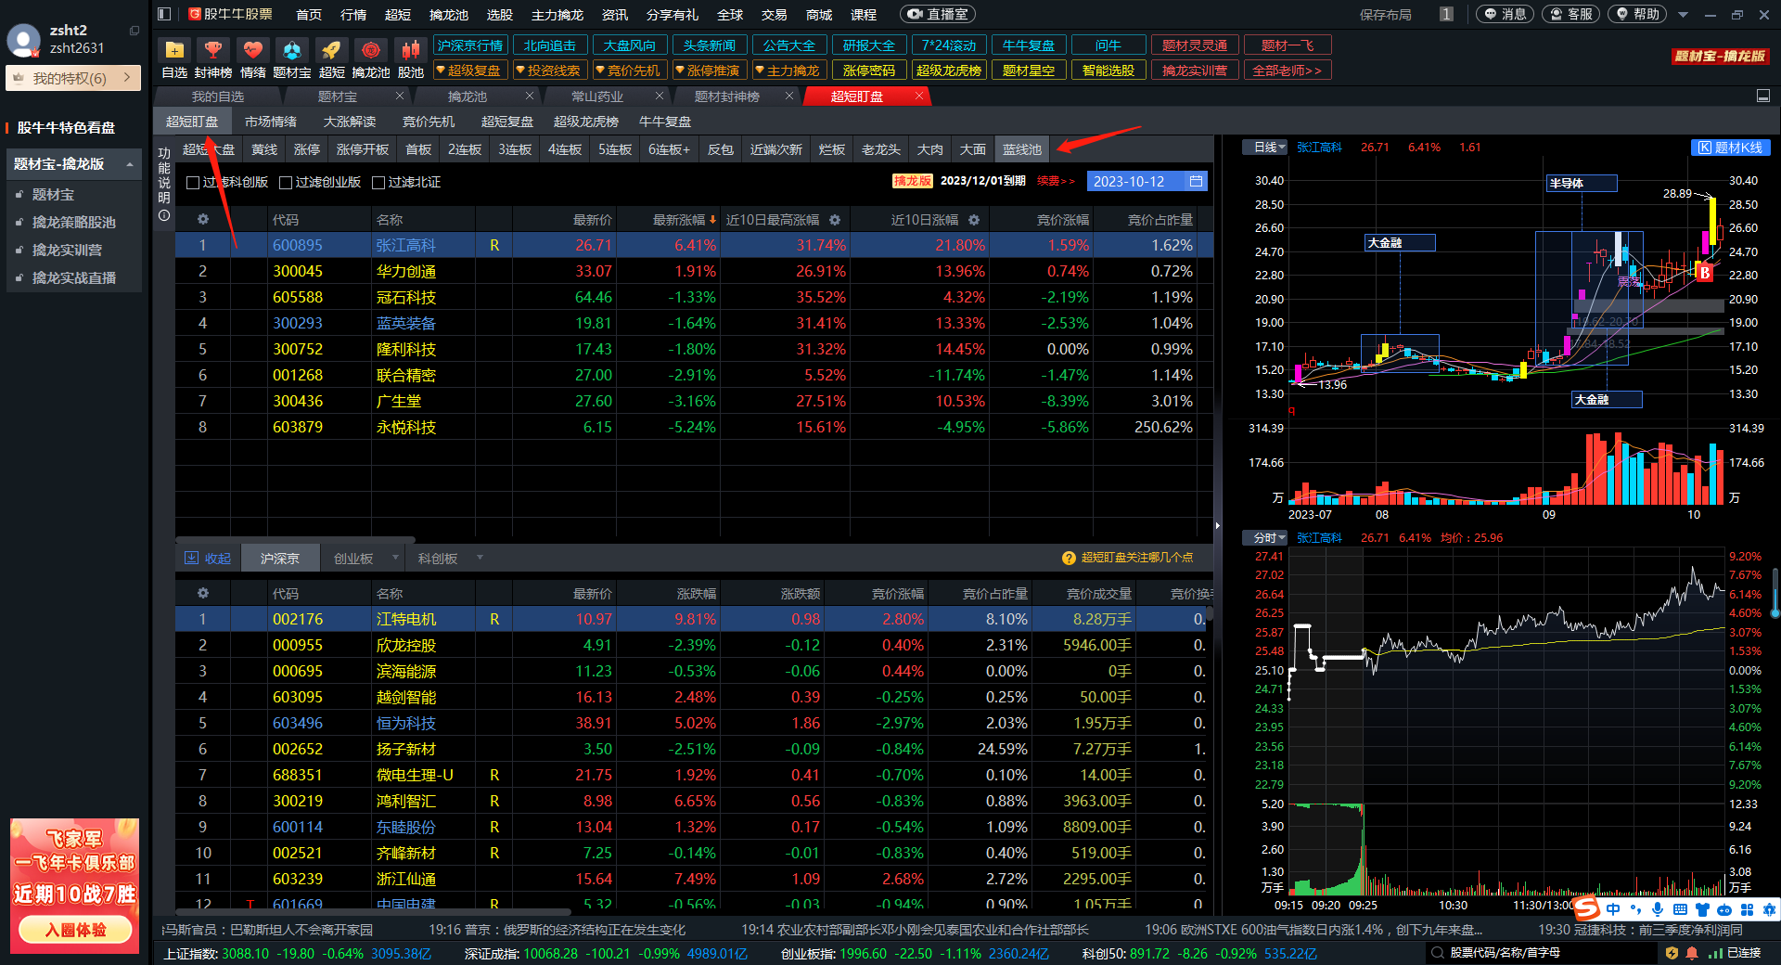Collapse the 题材宝-擒龙版 sidebar section
The image size is (1781, 965).
point(130,164)
